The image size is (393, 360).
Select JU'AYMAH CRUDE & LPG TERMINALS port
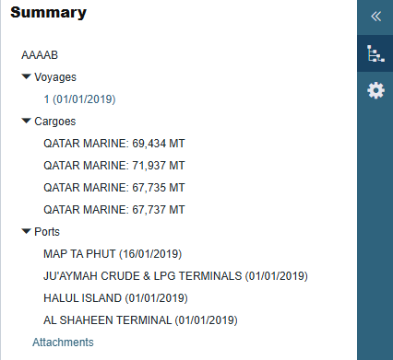tap(175, 276)
